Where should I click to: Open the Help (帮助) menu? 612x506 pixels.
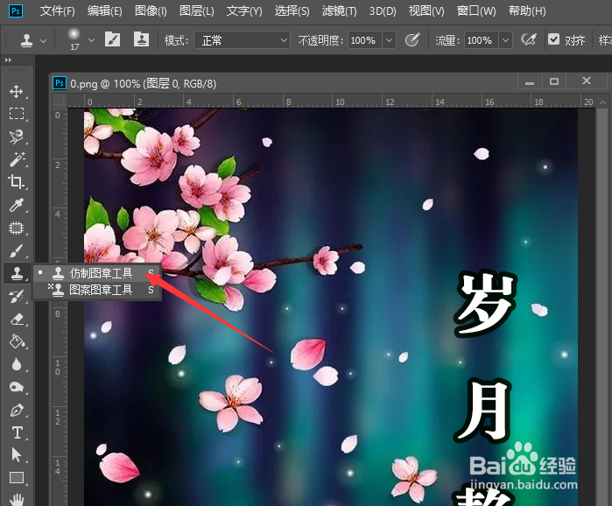coord(527,11)
